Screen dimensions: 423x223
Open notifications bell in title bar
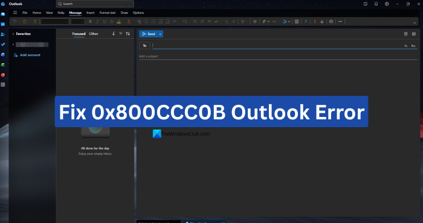tap(376, 4)
